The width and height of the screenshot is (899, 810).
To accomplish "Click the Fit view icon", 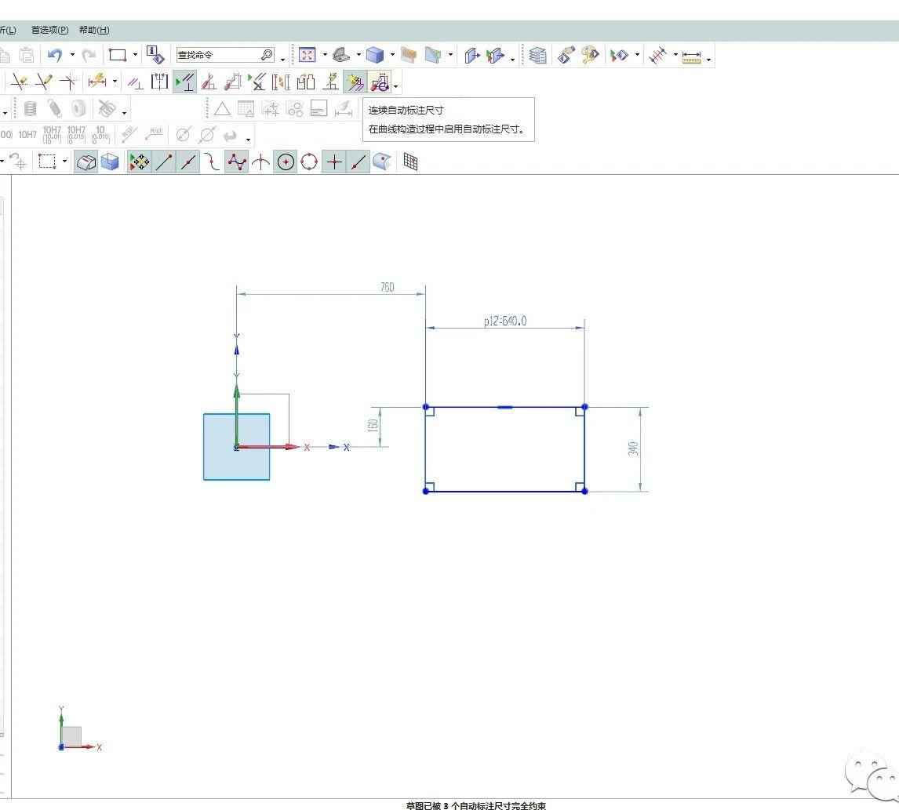I will (x=307, y=55).
